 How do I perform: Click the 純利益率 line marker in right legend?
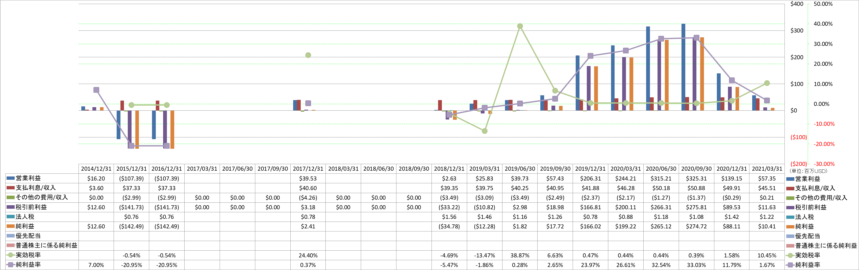tap(790, 265)
